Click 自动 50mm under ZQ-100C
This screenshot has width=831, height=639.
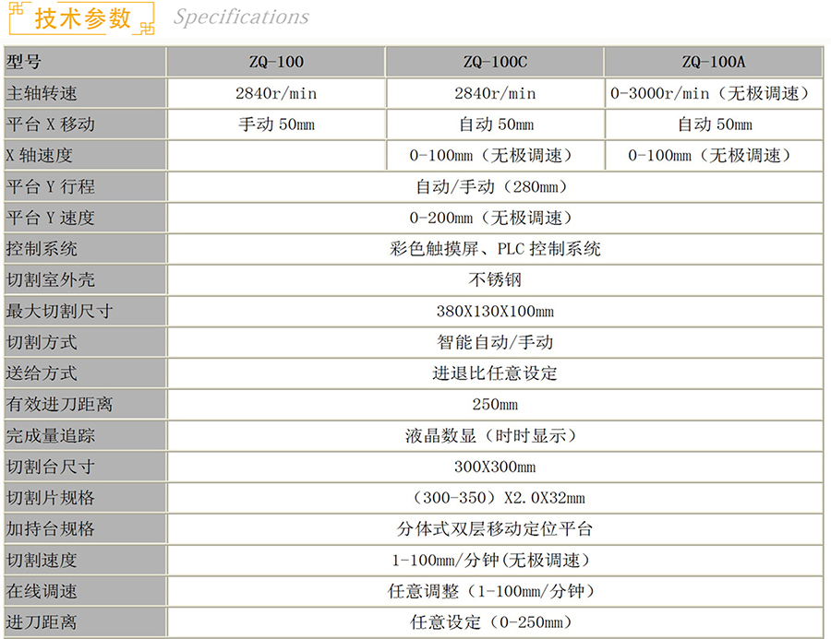495,124
